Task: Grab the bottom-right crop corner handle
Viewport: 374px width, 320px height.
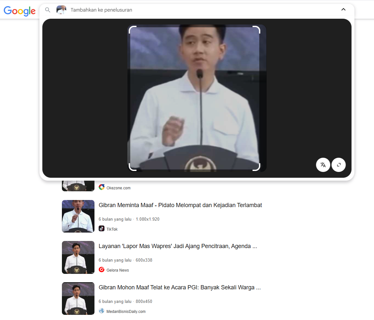Action: [257, 167]
